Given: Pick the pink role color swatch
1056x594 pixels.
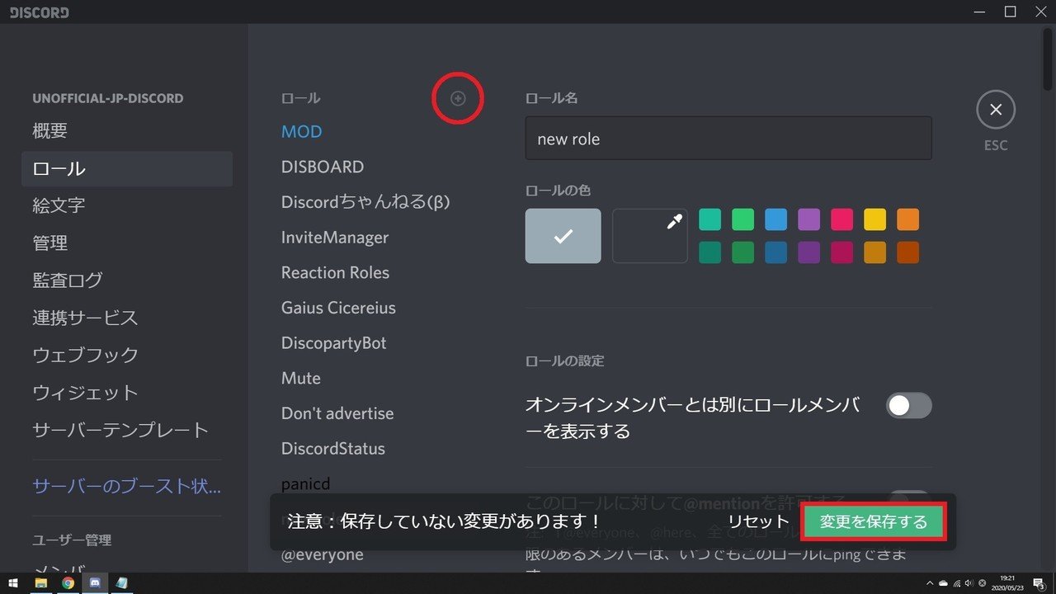Looking at the screenshot, I should coord(841,219).
